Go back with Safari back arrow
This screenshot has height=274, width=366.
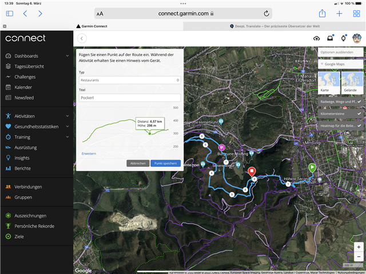pos(25,14)
